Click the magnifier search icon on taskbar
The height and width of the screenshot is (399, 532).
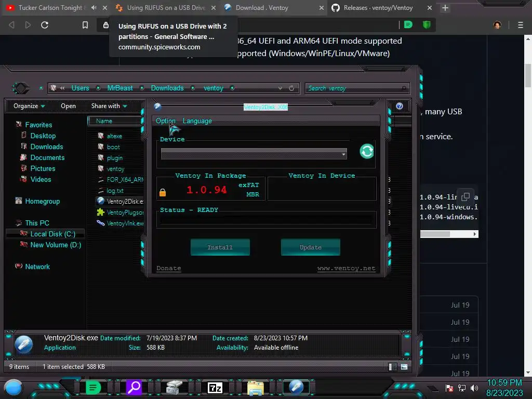click(x=134, y=387)
